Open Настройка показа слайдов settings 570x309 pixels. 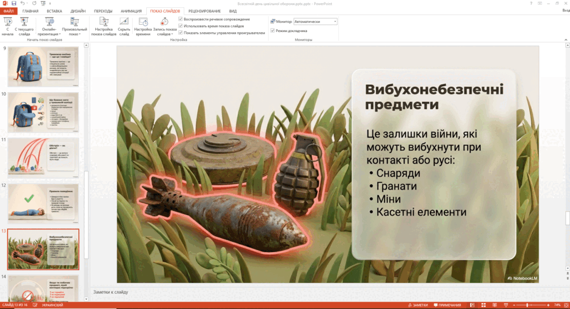(104, 27)
